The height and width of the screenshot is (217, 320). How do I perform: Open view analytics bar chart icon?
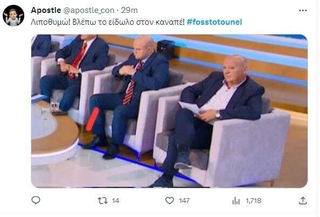coord(236,201)
